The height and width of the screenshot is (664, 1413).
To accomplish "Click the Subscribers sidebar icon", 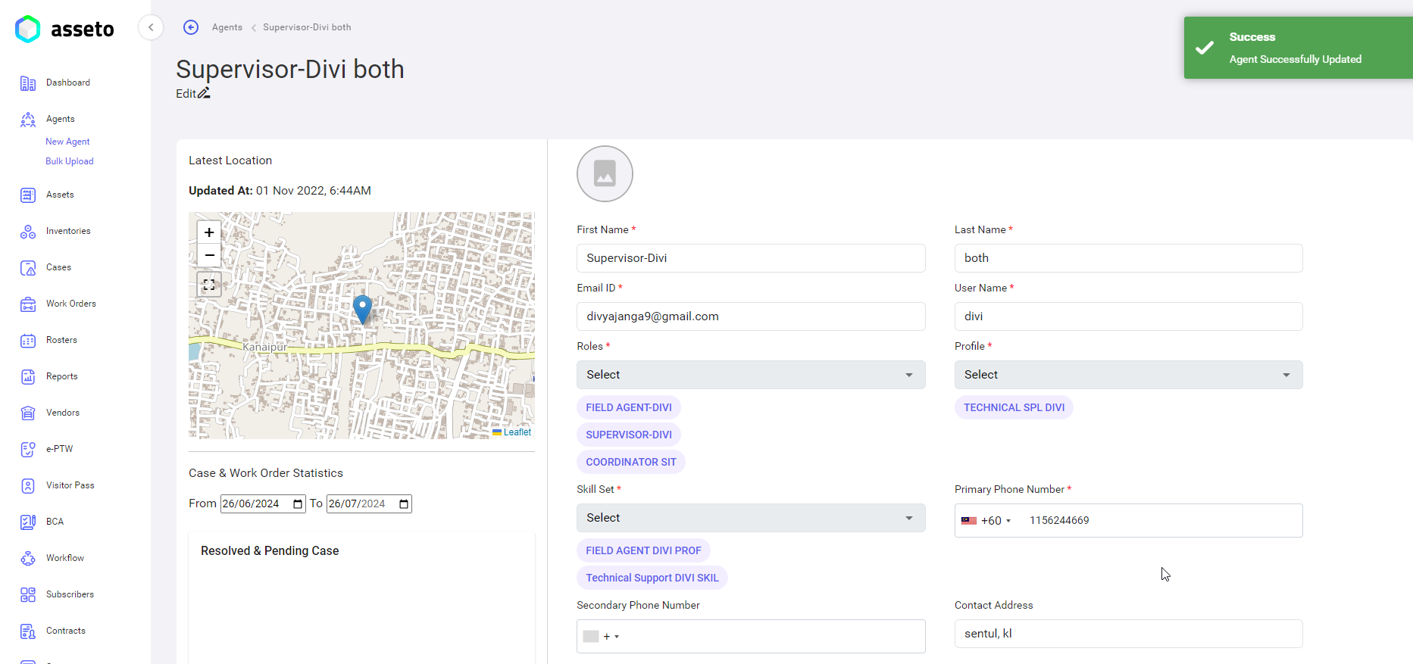I will (28, 595).
